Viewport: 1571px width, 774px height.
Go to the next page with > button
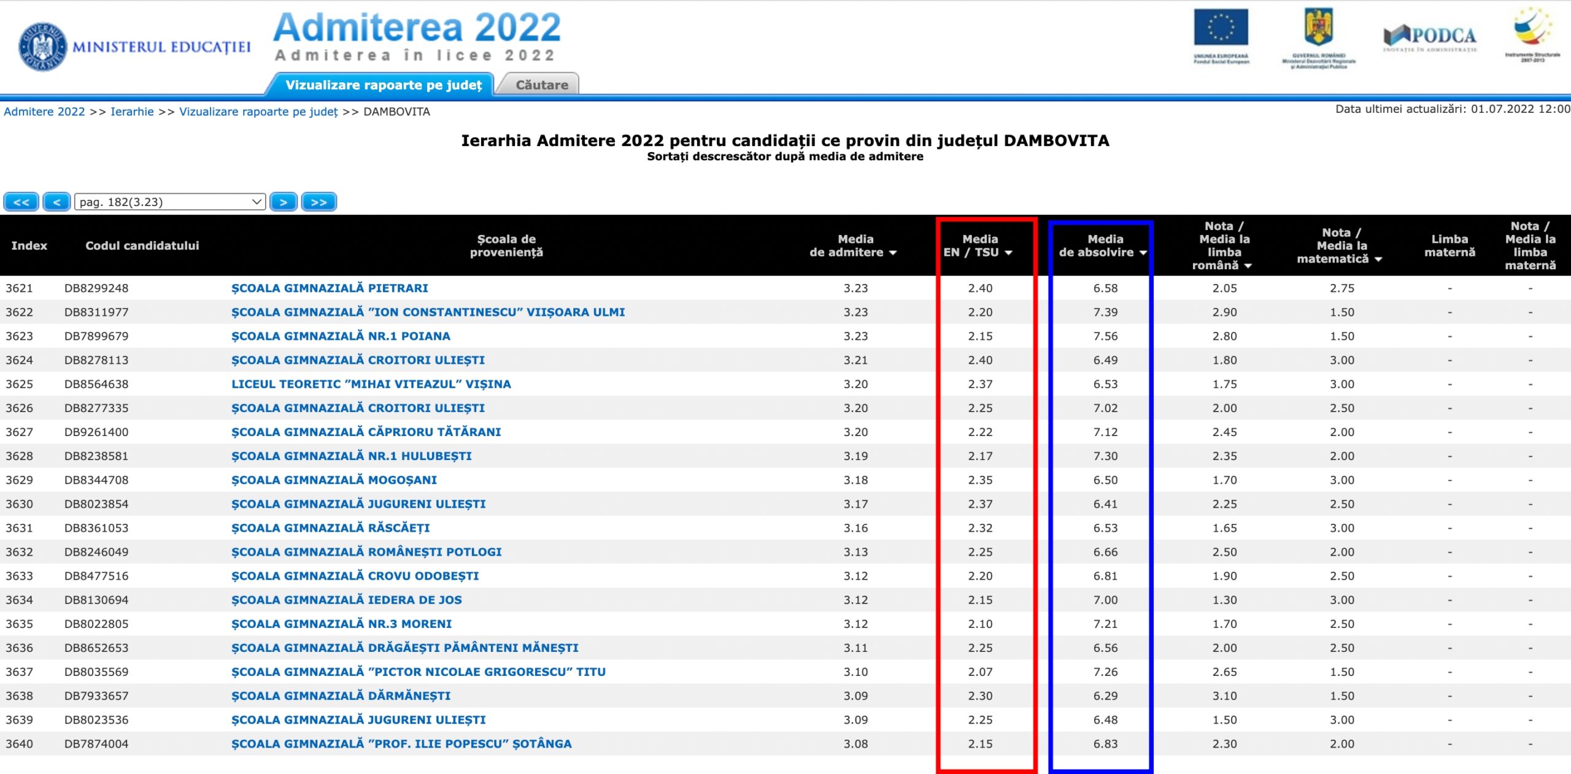[284, 202]
